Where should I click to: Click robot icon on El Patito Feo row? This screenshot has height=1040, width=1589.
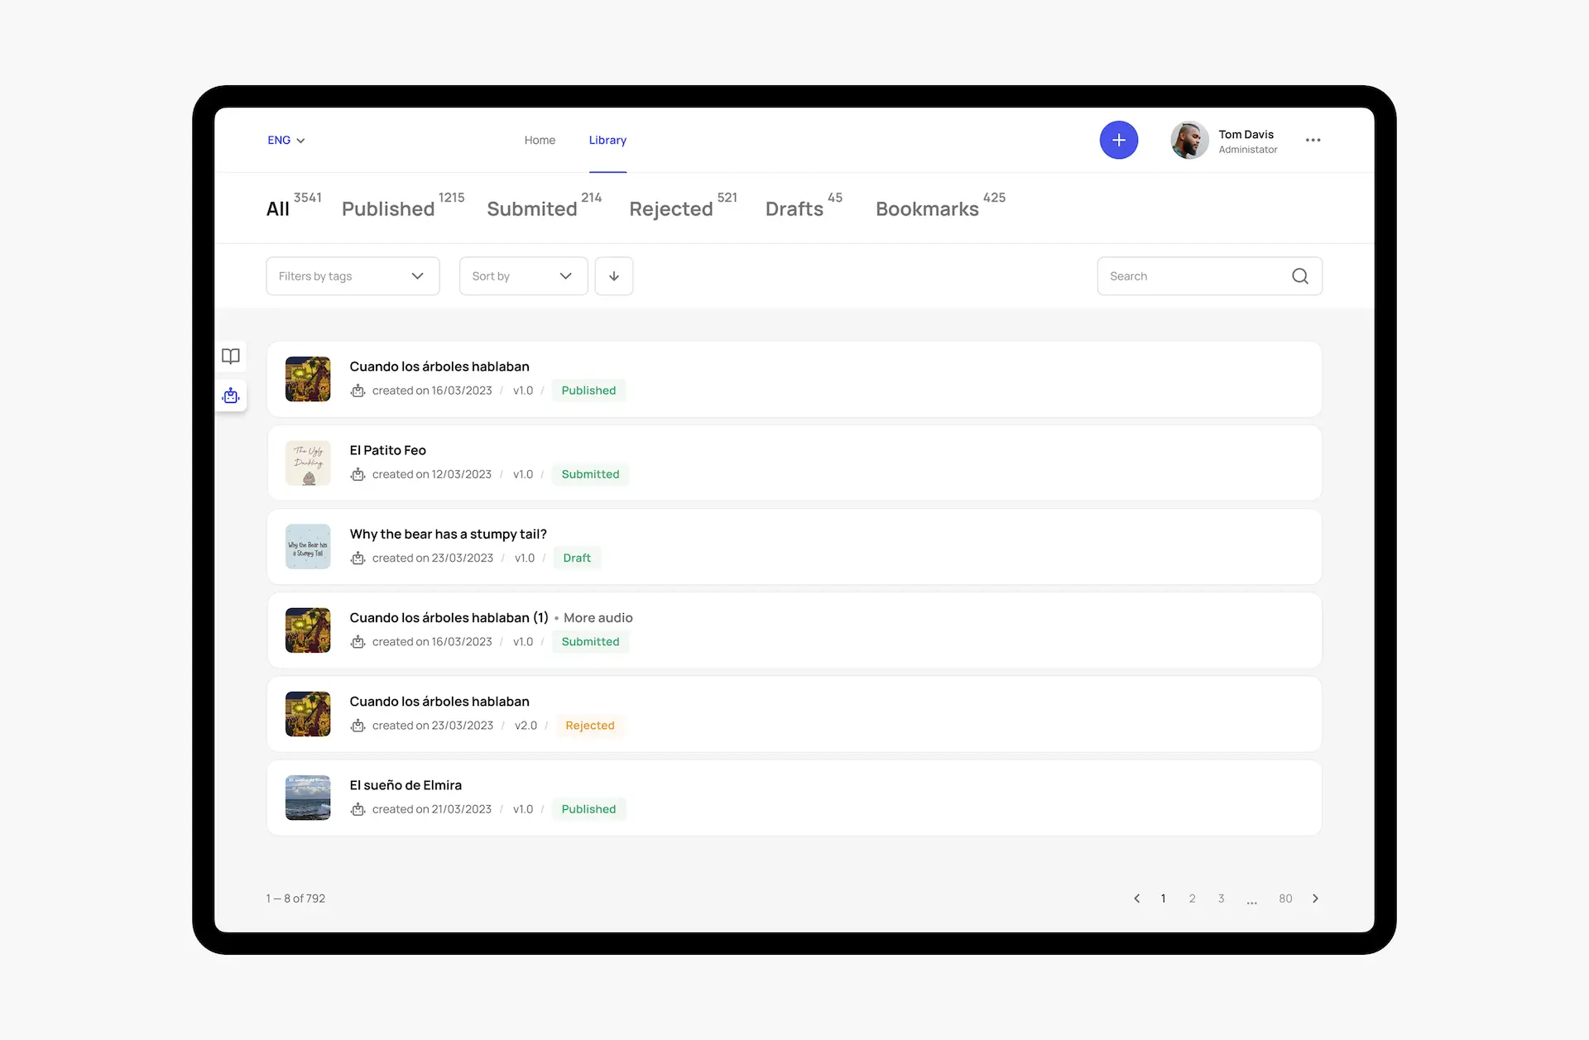[358, 474]
